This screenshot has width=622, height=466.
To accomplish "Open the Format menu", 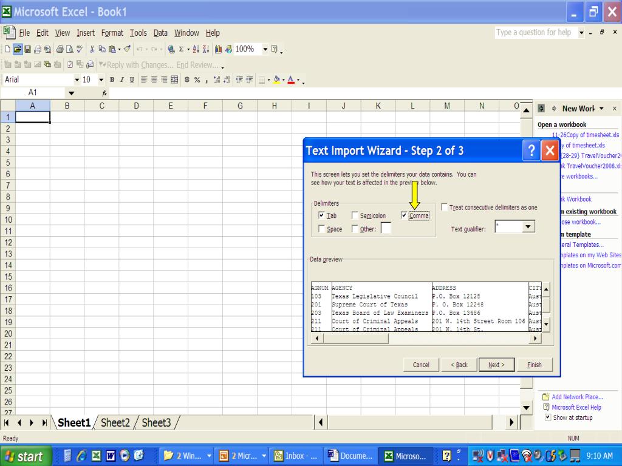I will click(x=112, y=33).
